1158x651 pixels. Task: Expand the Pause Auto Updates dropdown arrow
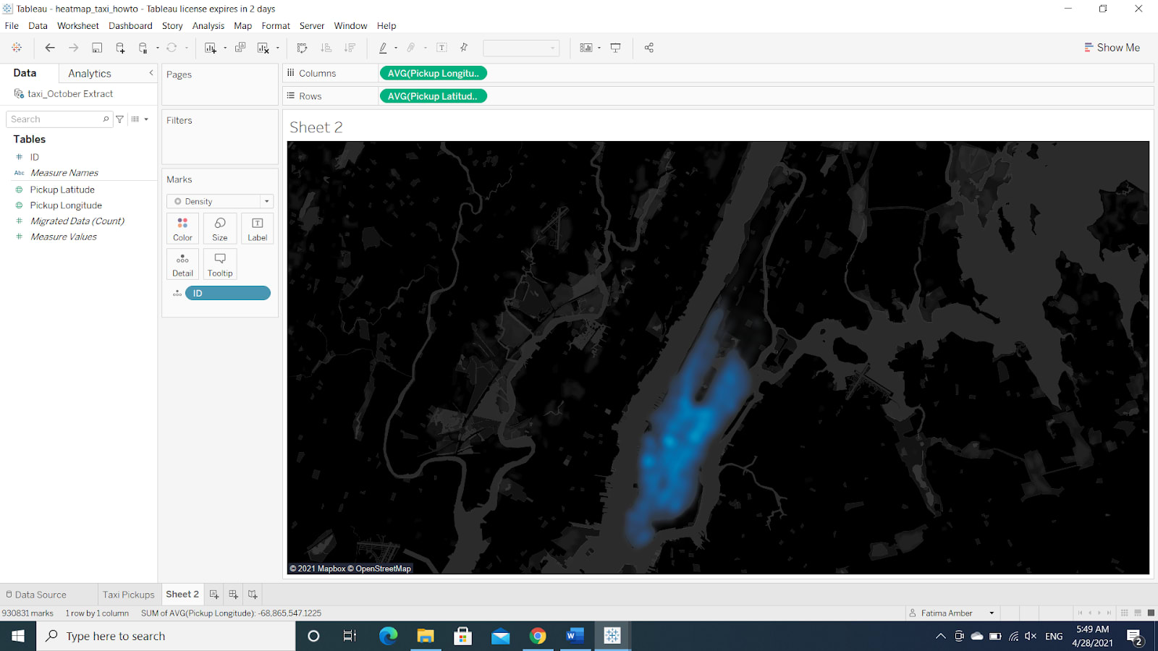click(157, 48)
